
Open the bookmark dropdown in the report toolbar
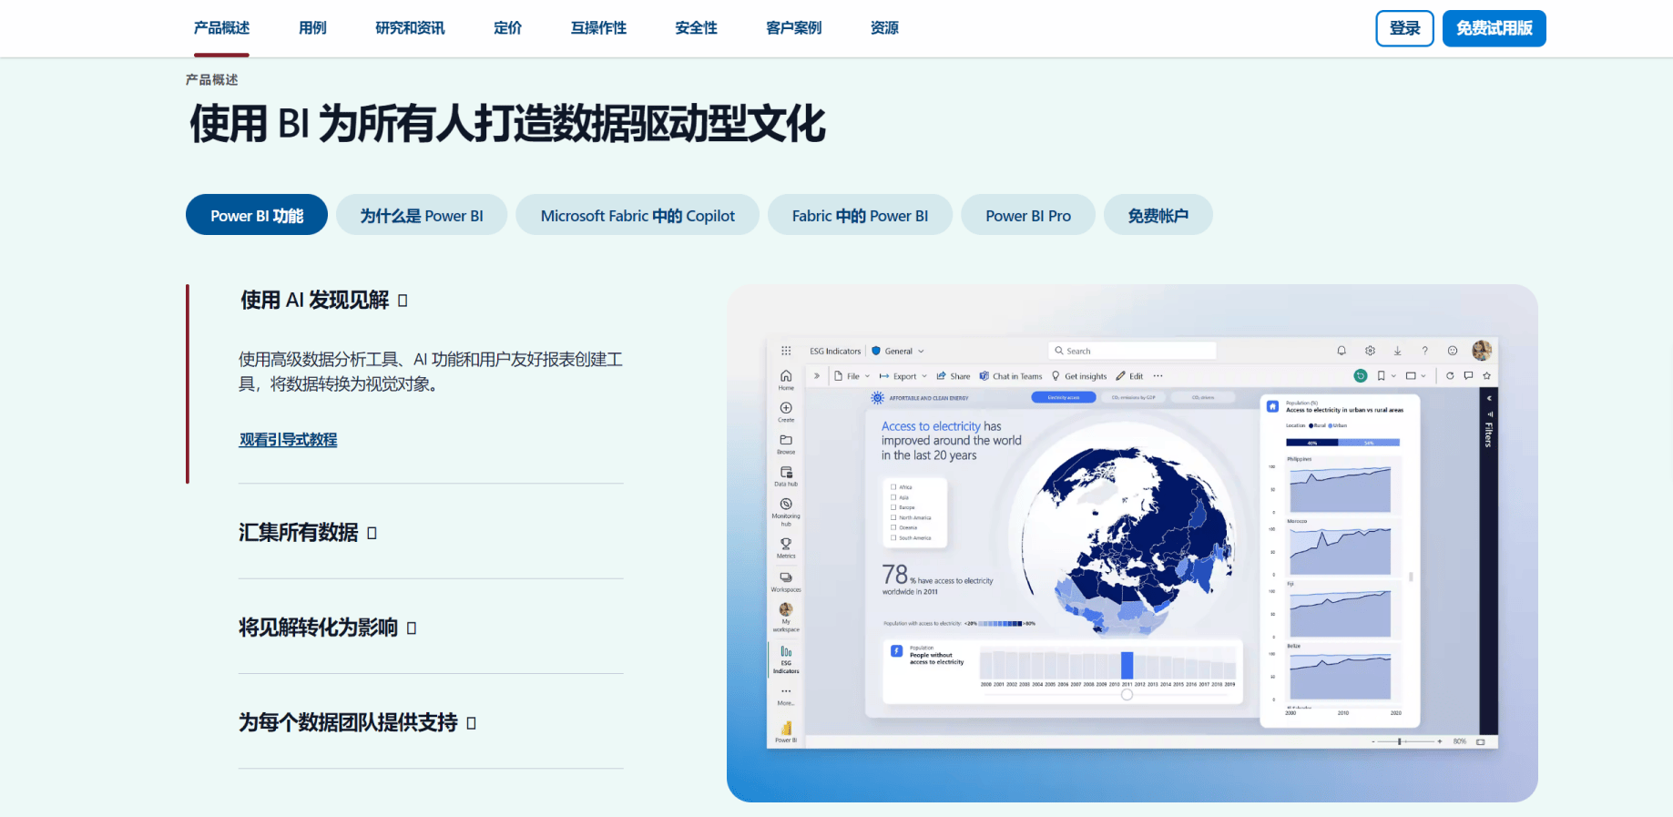(1386, 375)
